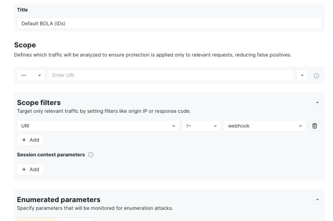This screenshot has width=333, height=221.
Task: Open the webhook value dropdown
Action: coord(264,126)
